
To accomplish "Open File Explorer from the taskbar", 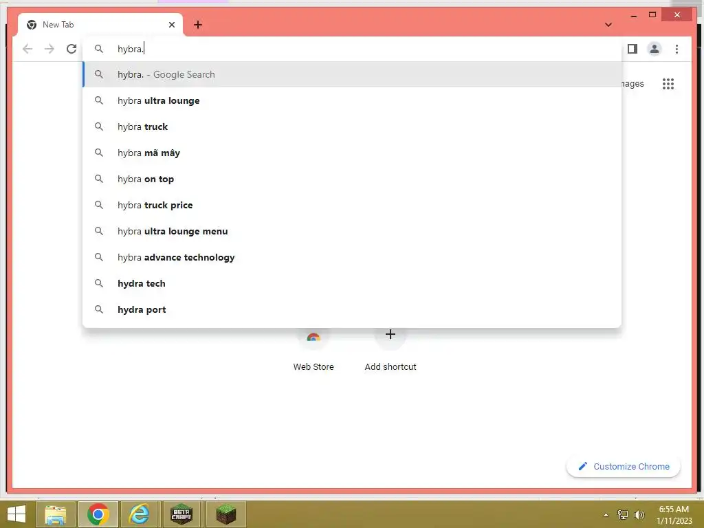I will tap(55, 514).
